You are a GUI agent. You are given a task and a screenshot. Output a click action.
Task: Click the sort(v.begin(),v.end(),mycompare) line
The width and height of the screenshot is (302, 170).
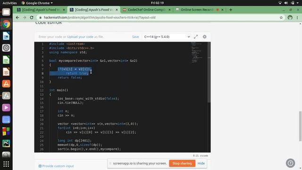tap(89, 149)
